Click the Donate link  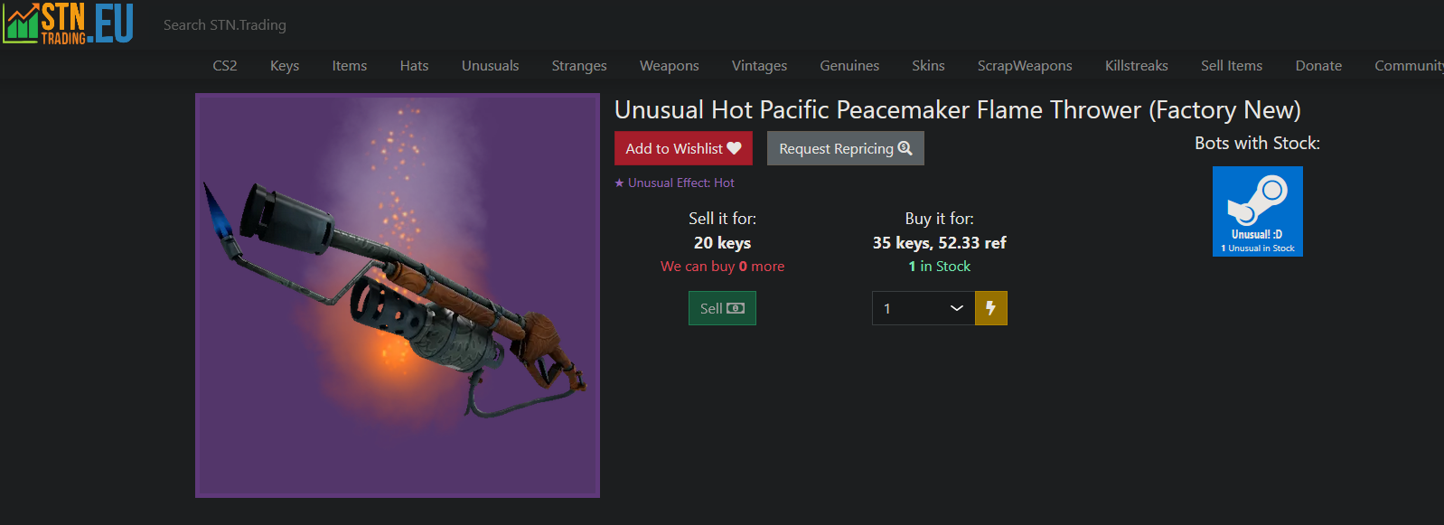pos(1318,66)
